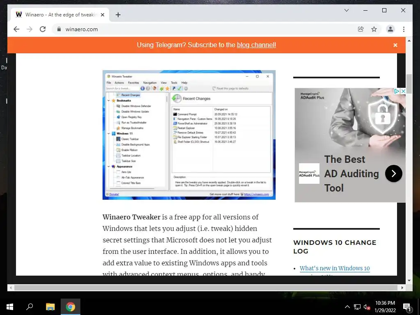Click 'Recent Changes' title in the screenshot
The width and height of the screenshot is (420, 315).
[196, 98]
